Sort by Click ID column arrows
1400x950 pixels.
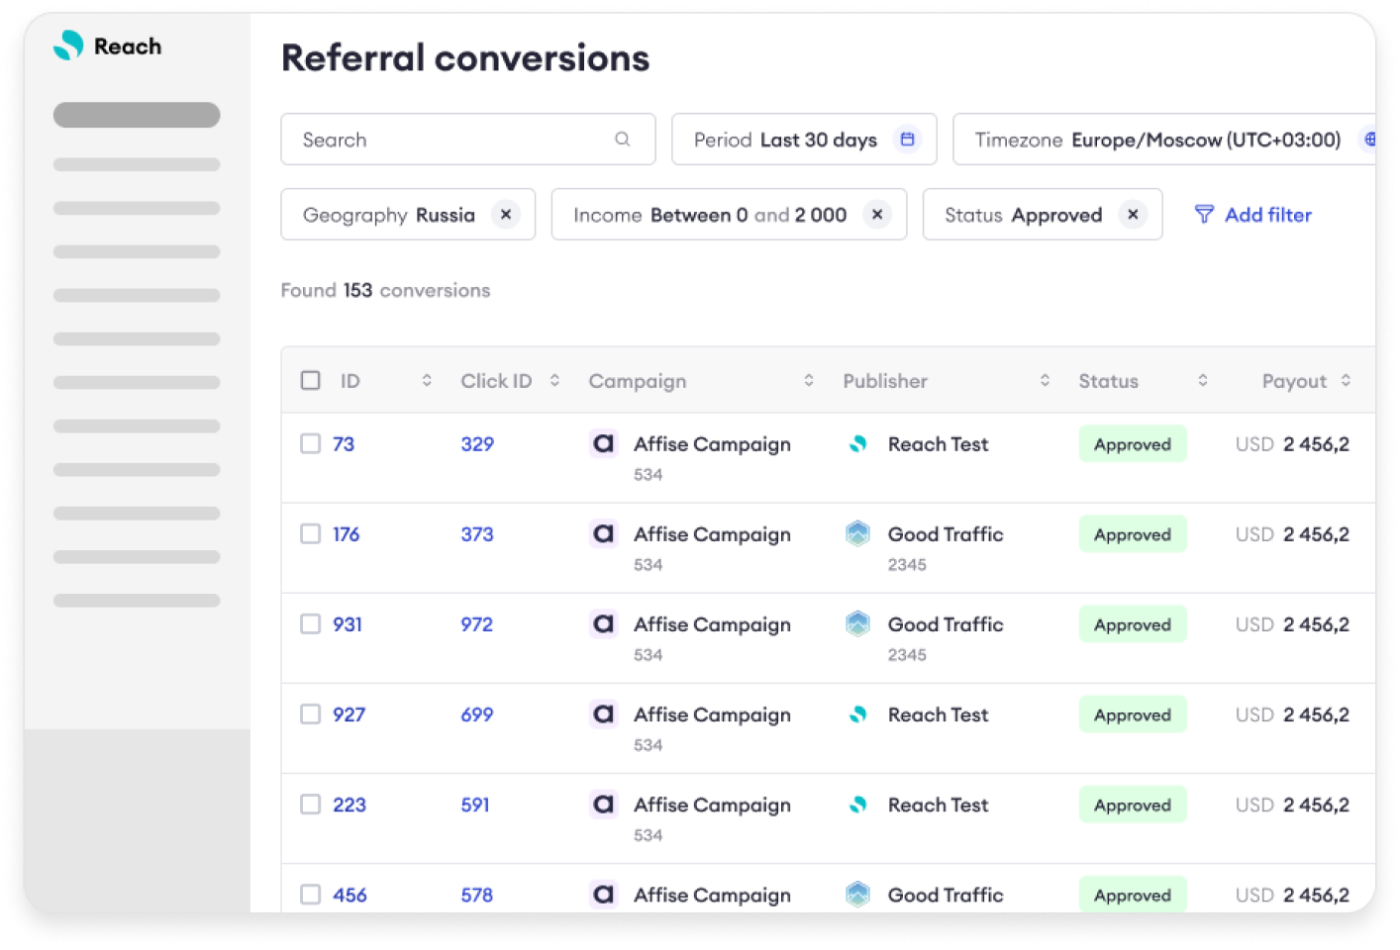(554, 381)
